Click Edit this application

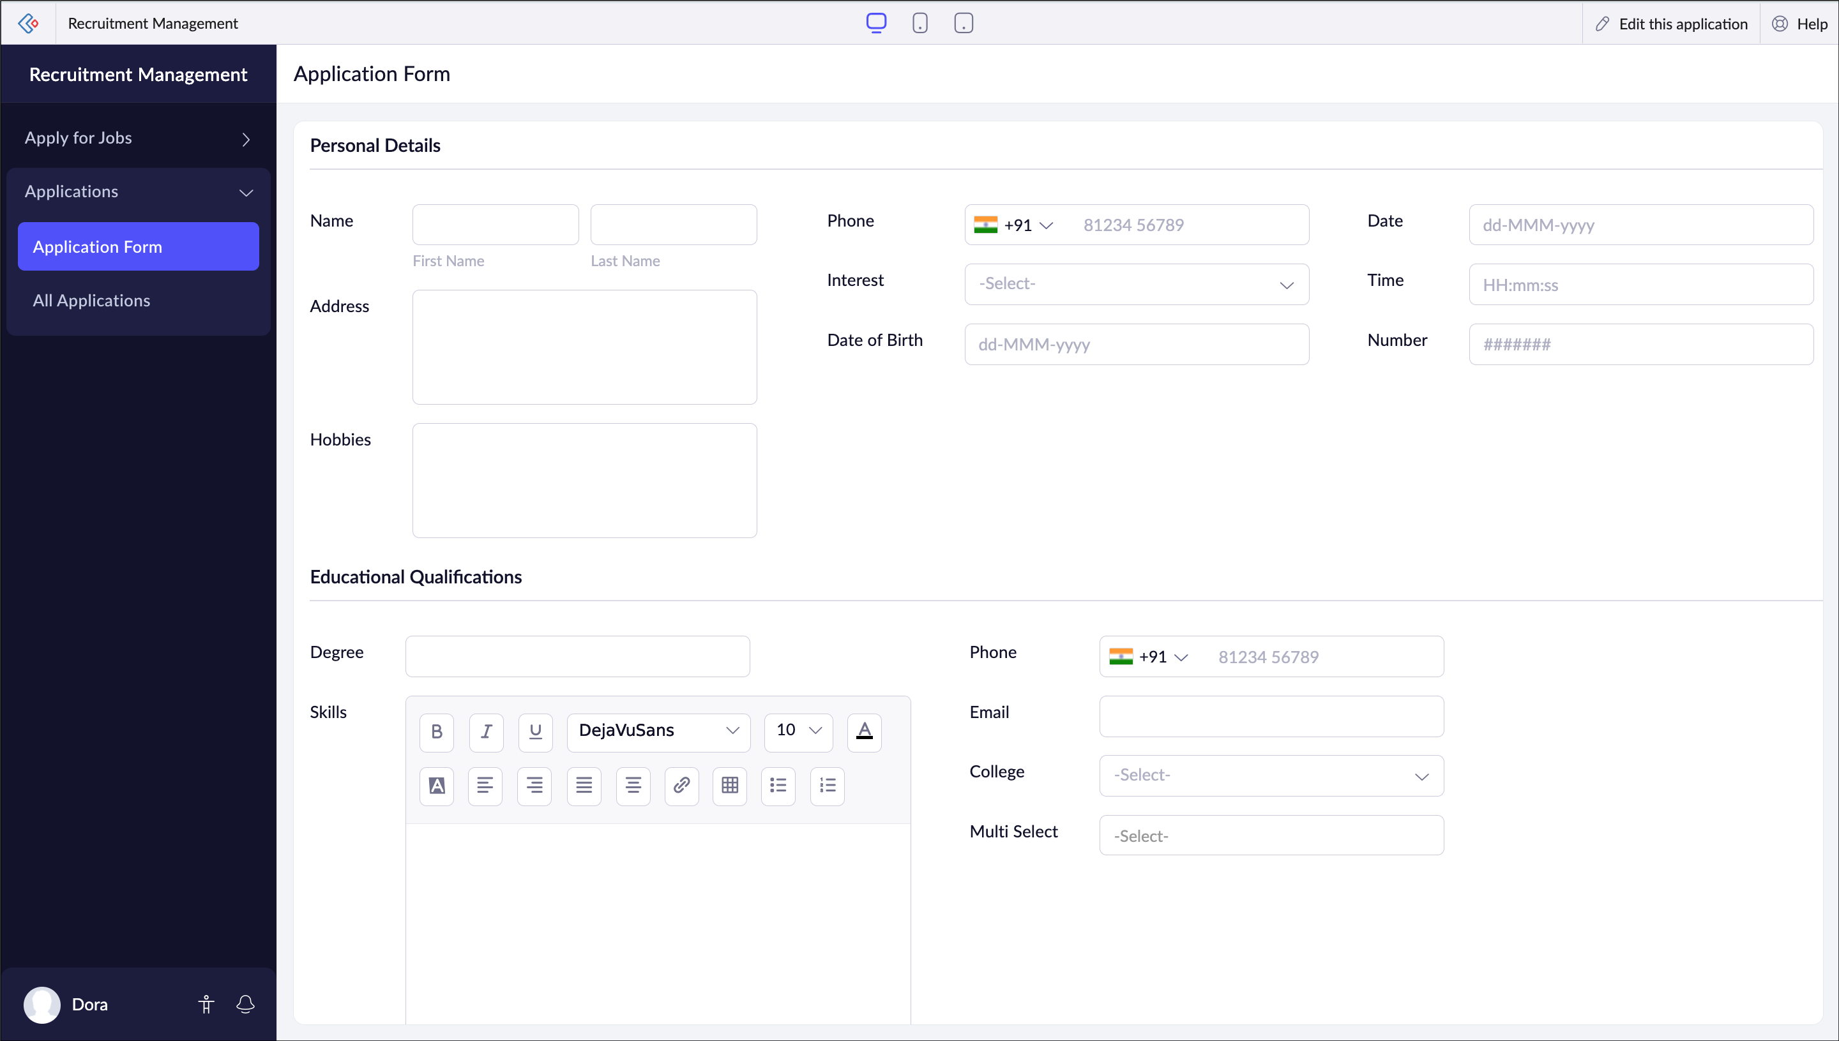pos(1672,24)
